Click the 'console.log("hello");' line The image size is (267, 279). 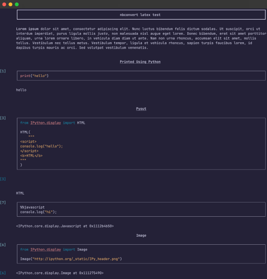click(41, 146)
